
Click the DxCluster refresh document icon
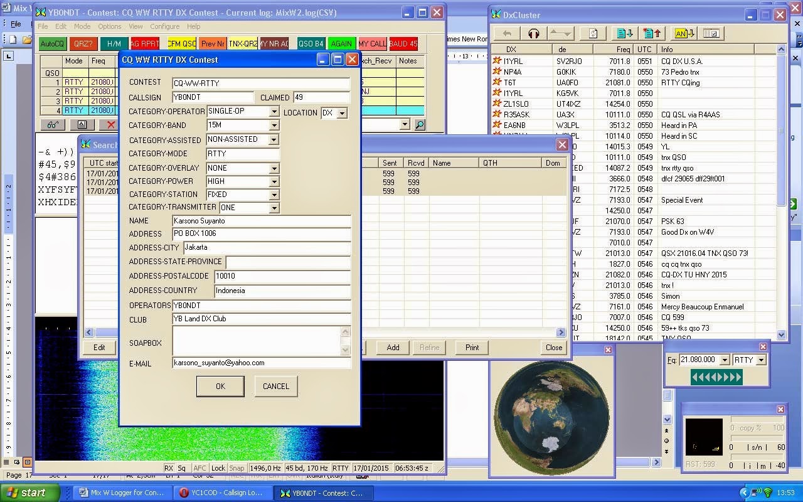click(592, 34)
